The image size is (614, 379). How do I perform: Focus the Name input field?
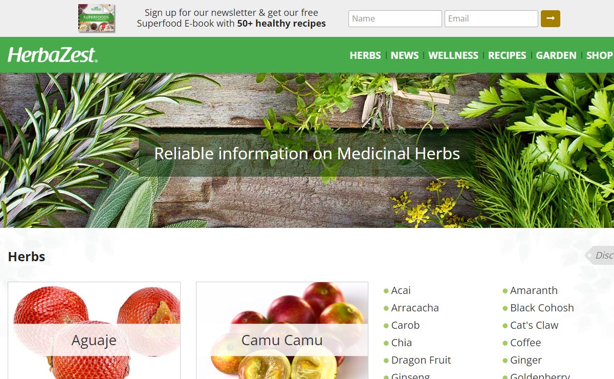[395, 18]
